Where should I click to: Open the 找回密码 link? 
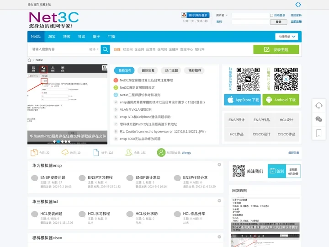coord(296,16)
